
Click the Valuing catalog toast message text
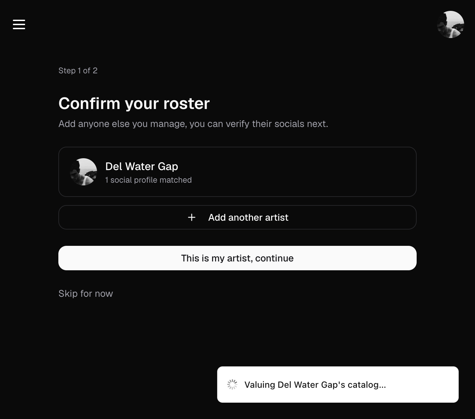click(315, 385)
